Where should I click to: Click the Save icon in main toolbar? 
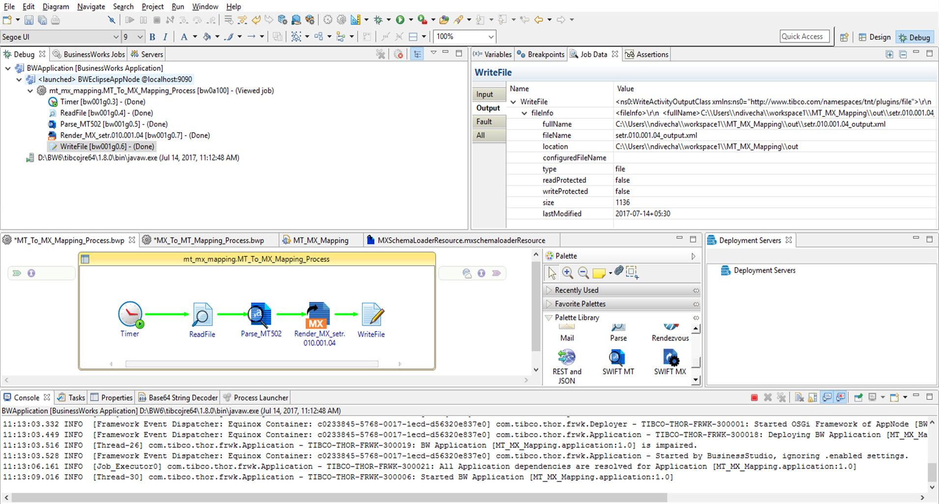click(x=29, y=20)
